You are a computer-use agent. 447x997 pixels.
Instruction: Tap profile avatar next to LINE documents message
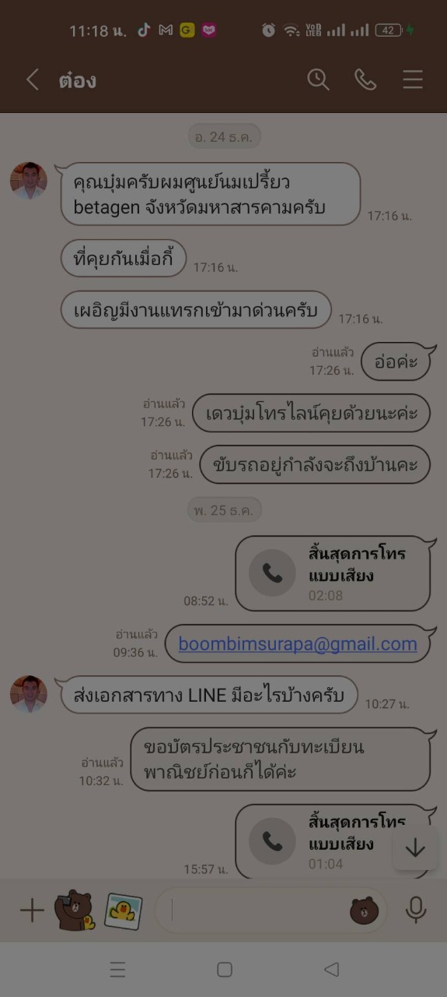click(x=29, y=694)
